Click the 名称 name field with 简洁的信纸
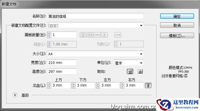200x111 pixels. 95,16
